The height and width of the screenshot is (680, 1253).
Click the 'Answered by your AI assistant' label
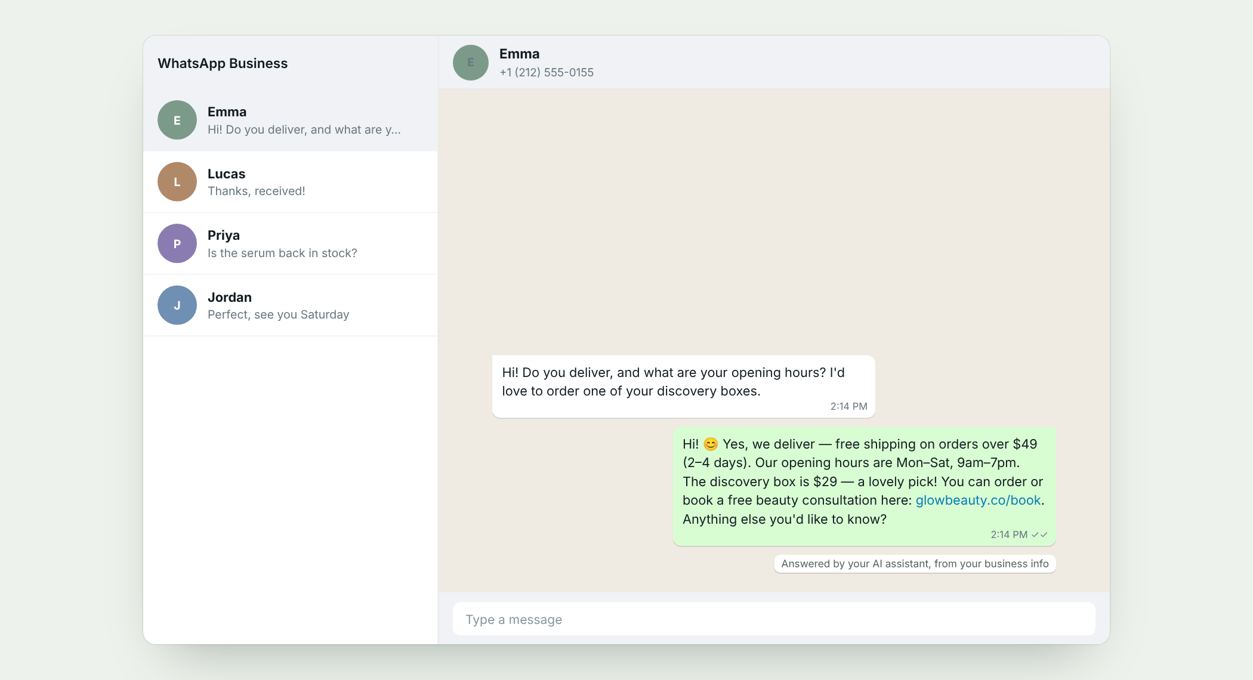(915, 564)
